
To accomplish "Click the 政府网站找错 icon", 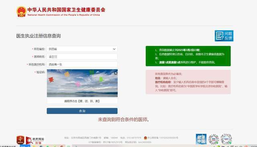I will [x=35, y=140].
